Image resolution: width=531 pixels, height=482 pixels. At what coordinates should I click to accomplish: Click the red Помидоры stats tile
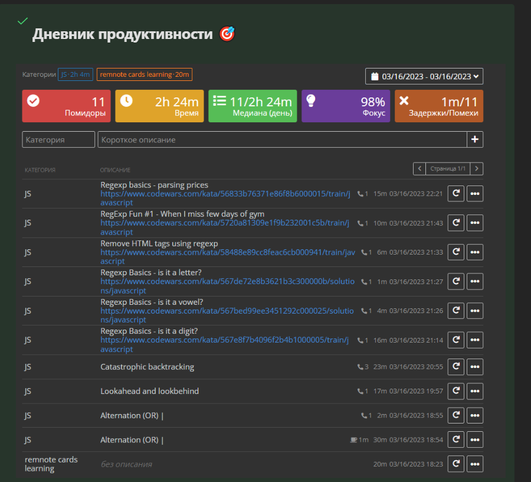66,106
